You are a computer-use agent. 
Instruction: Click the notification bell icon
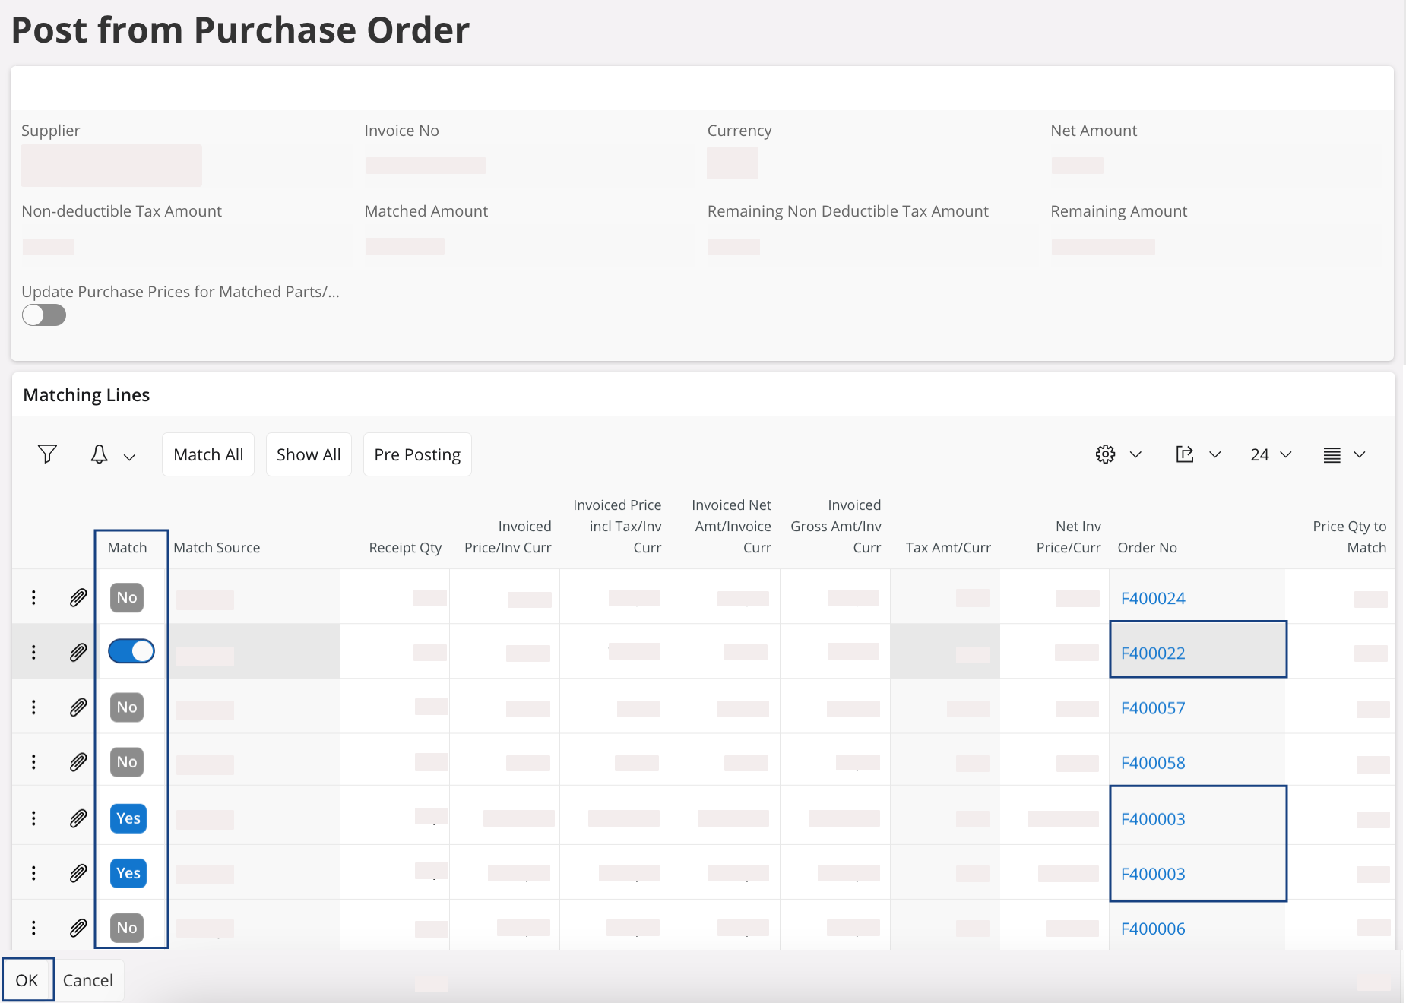pos(99,454)
